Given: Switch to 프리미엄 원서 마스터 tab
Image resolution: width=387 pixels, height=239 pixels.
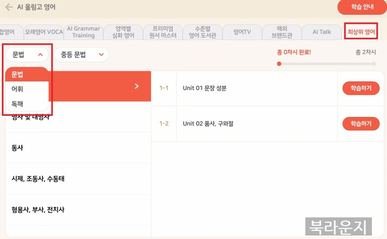Looking at the screenshot, I should (163, 32).
